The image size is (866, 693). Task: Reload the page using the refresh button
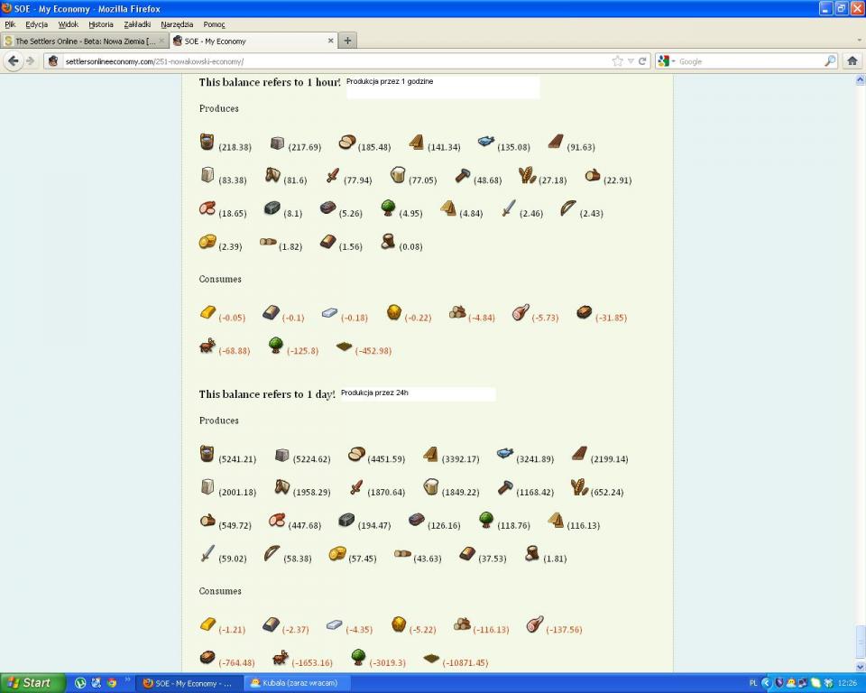642,61
